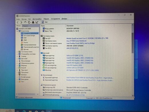The image size is (149, 112).
Task: Expand the DirectX tree node
Action: pos(17,68)
